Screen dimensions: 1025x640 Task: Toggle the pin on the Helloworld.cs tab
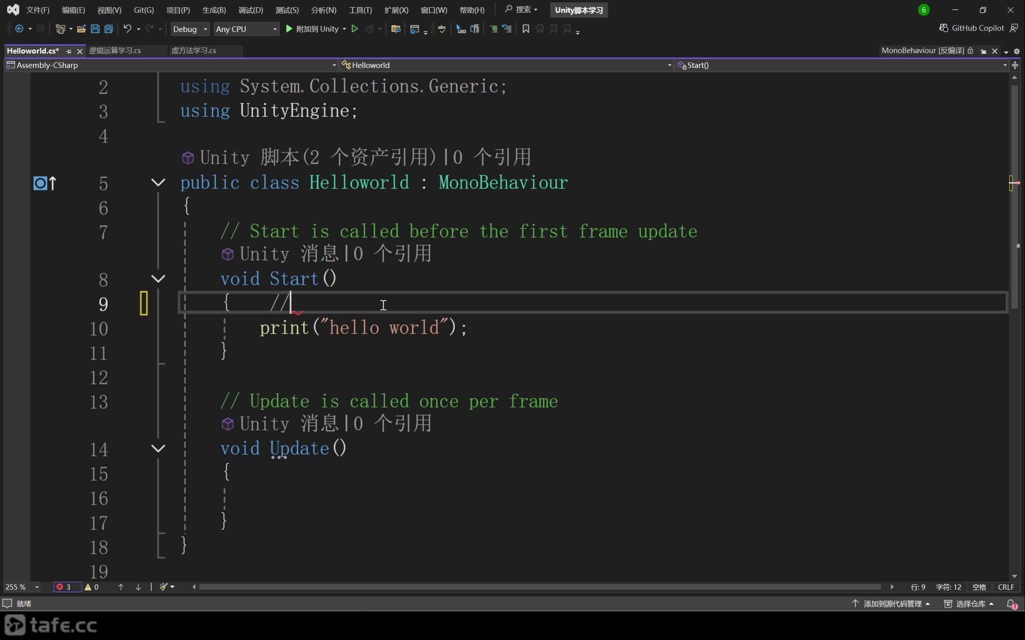click(68, 51)
